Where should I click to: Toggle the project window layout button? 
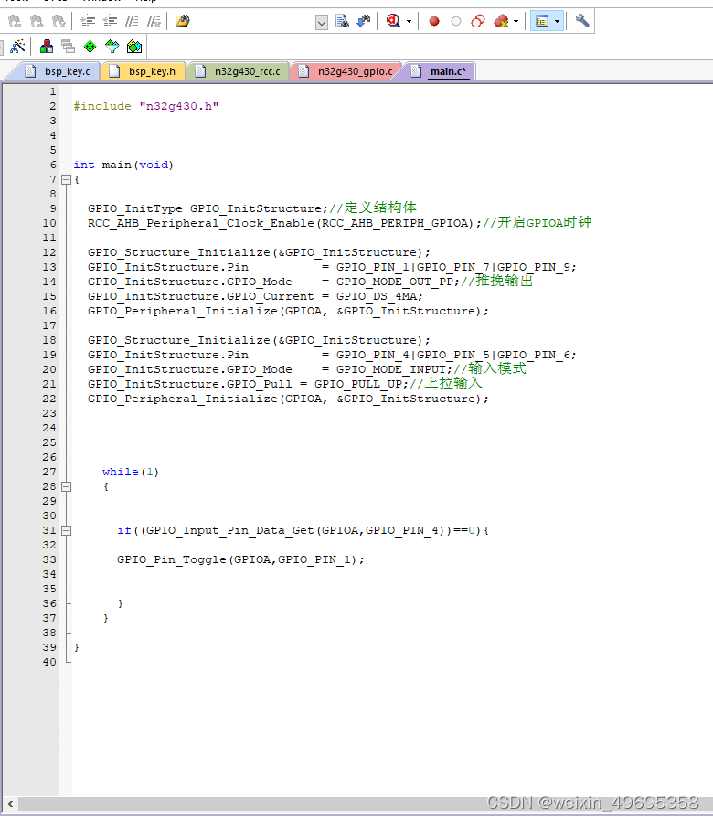pyautogui.click(x=542, y=21)
